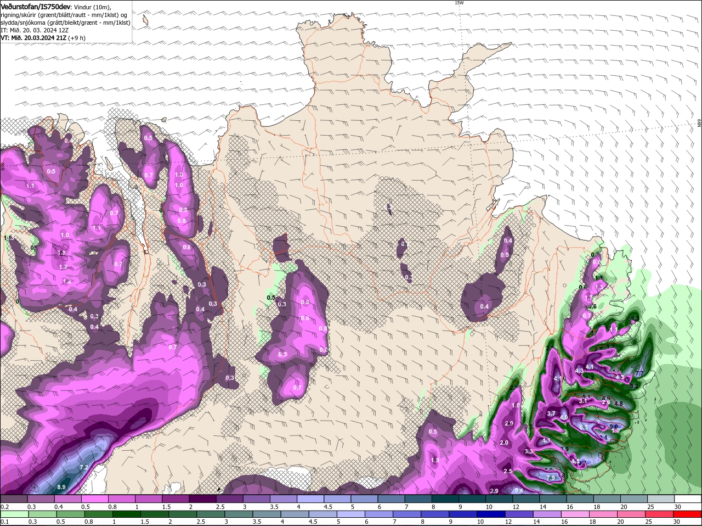Image resolution: width=702 pixels, height=526 pixels.
Task: Click the 5.4 precipitation value near the bottom edge
Action: pos(519,490)
